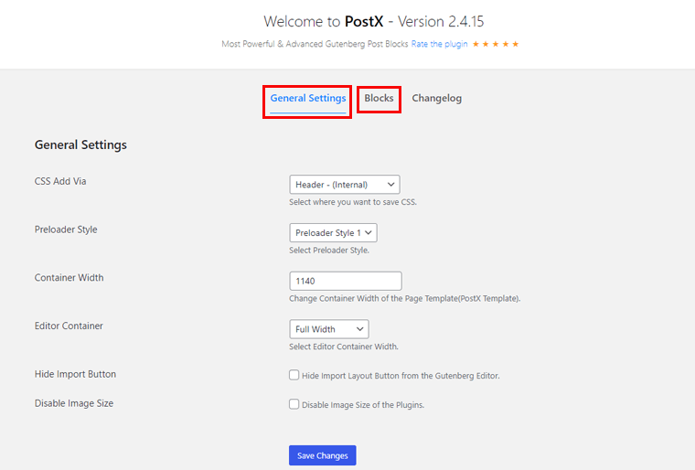
Task: Switch to the Blocks tab
Action: tap(379, 98)
